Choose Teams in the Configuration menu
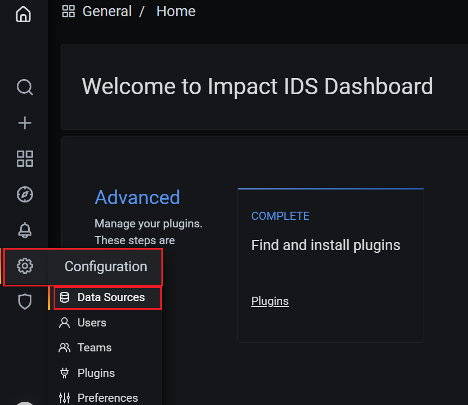 tap(94, 348)
